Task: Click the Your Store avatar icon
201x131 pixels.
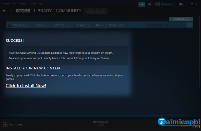Action: coord(10,25)
